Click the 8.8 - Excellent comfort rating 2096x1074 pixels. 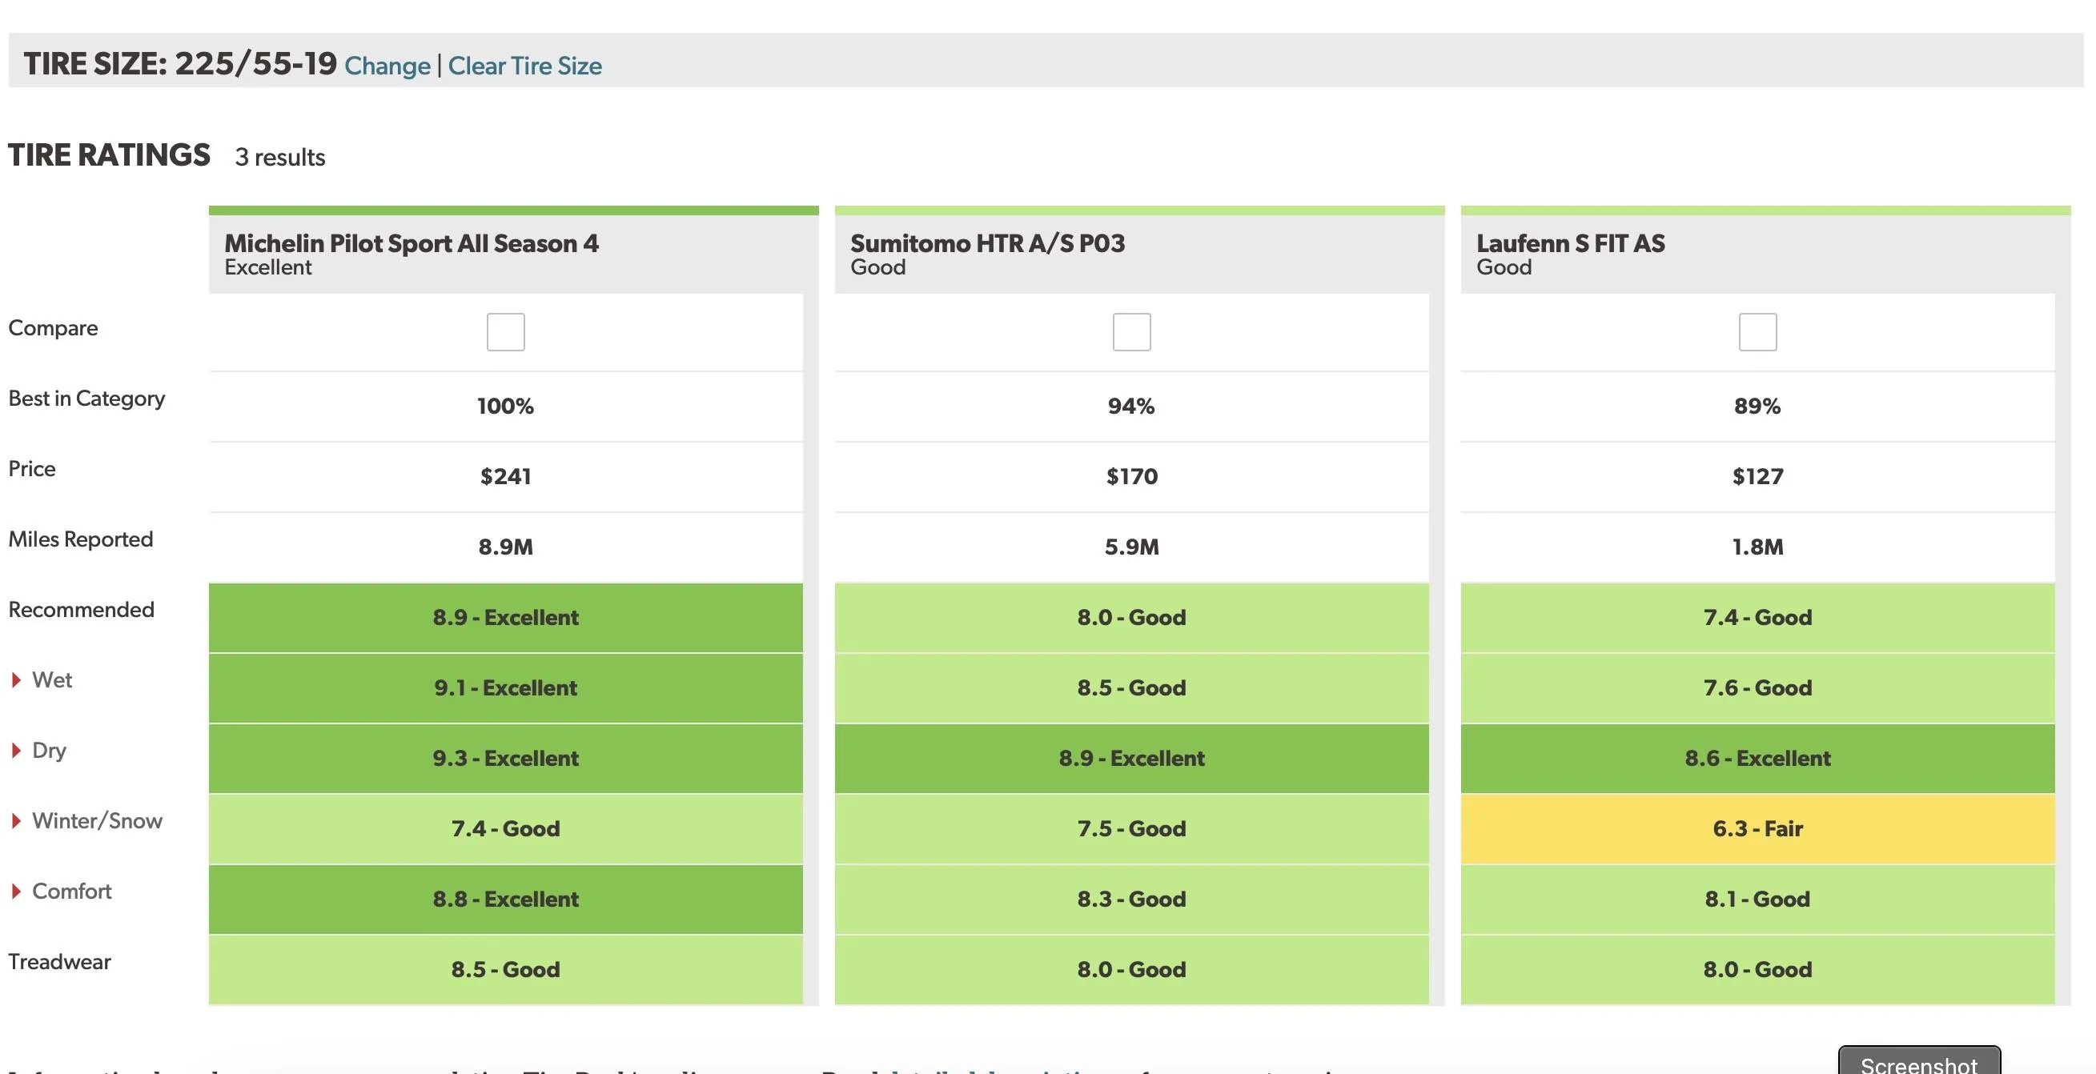(505, 899)
